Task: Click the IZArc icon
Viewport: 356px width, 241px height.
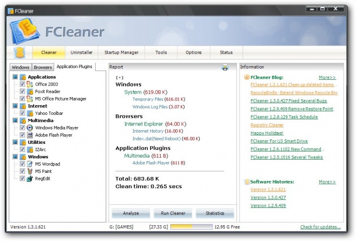Action: [29, 149]
